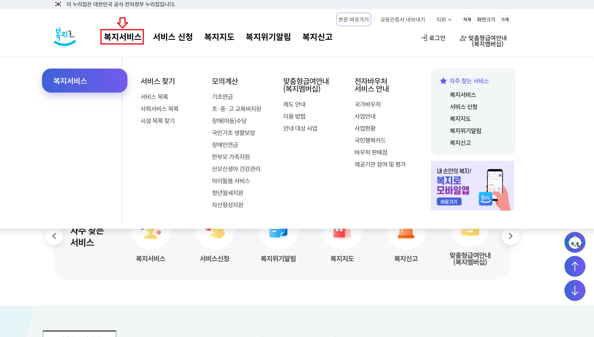
Task: Open 맞춤형급여안내 membership icon in header
Action: [x=463, y=38]
